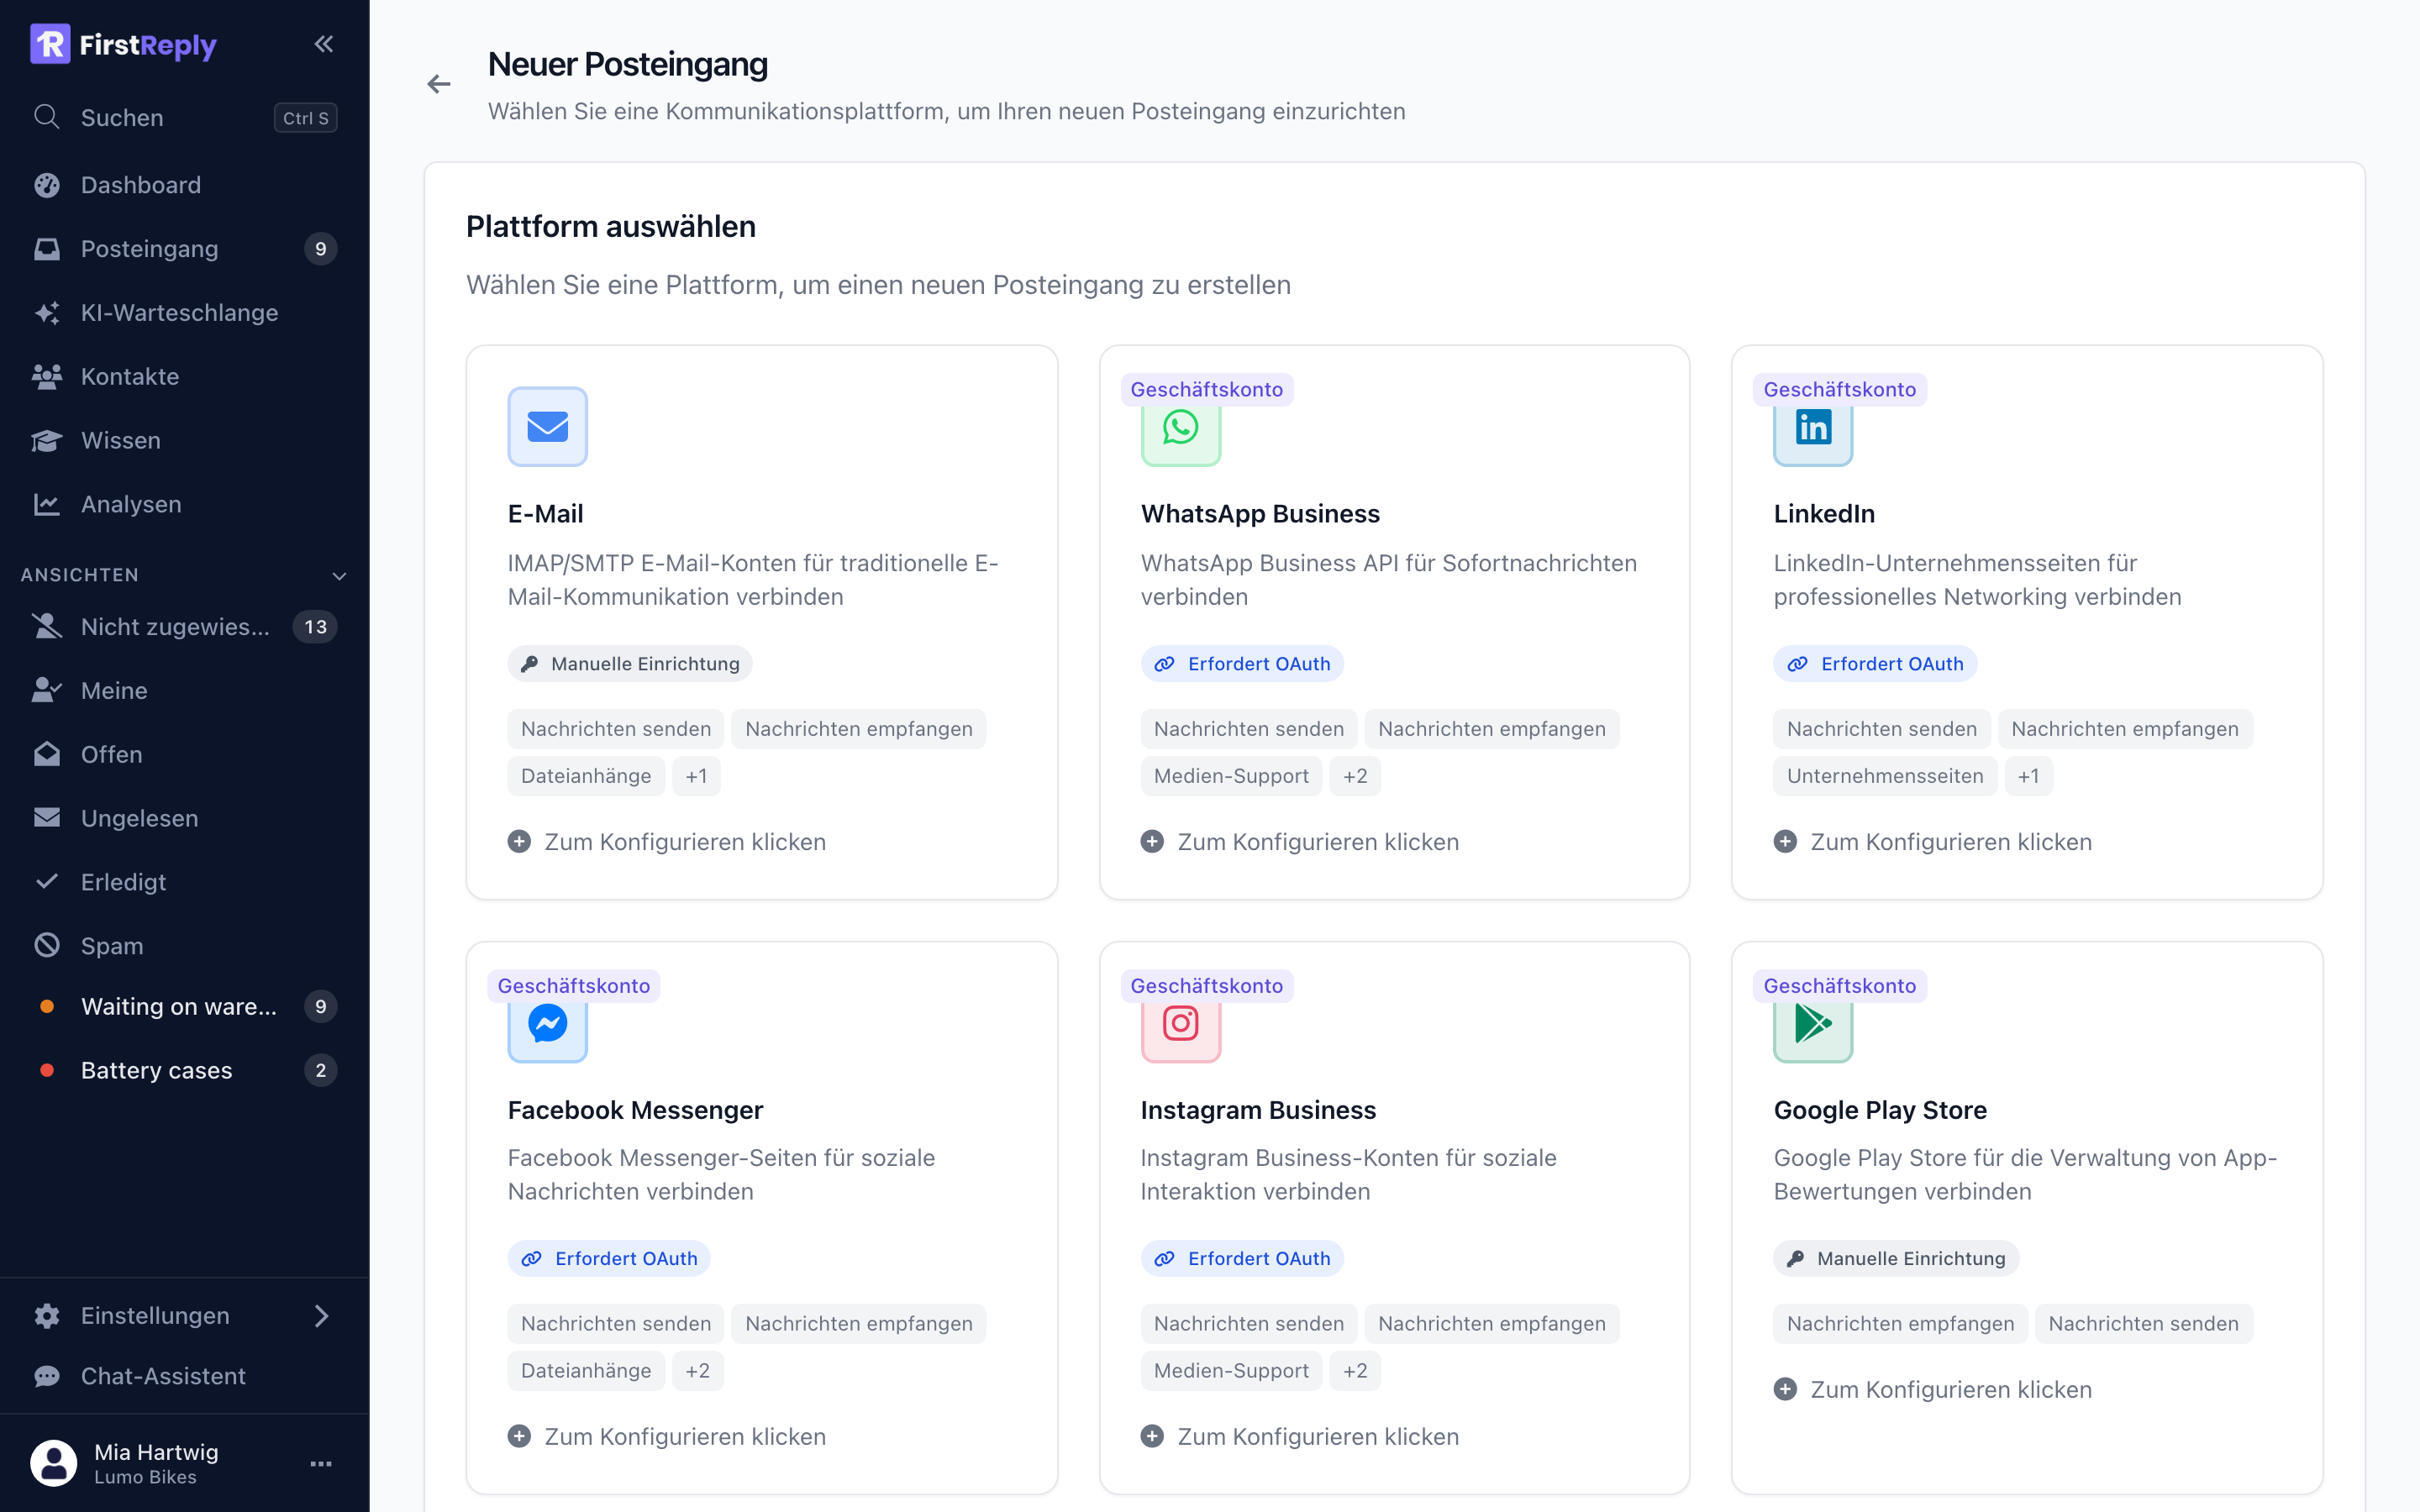Expand the +1 features on LinkedIn card
Screen dimensions: 2420x1512
tap(2028, 776)
